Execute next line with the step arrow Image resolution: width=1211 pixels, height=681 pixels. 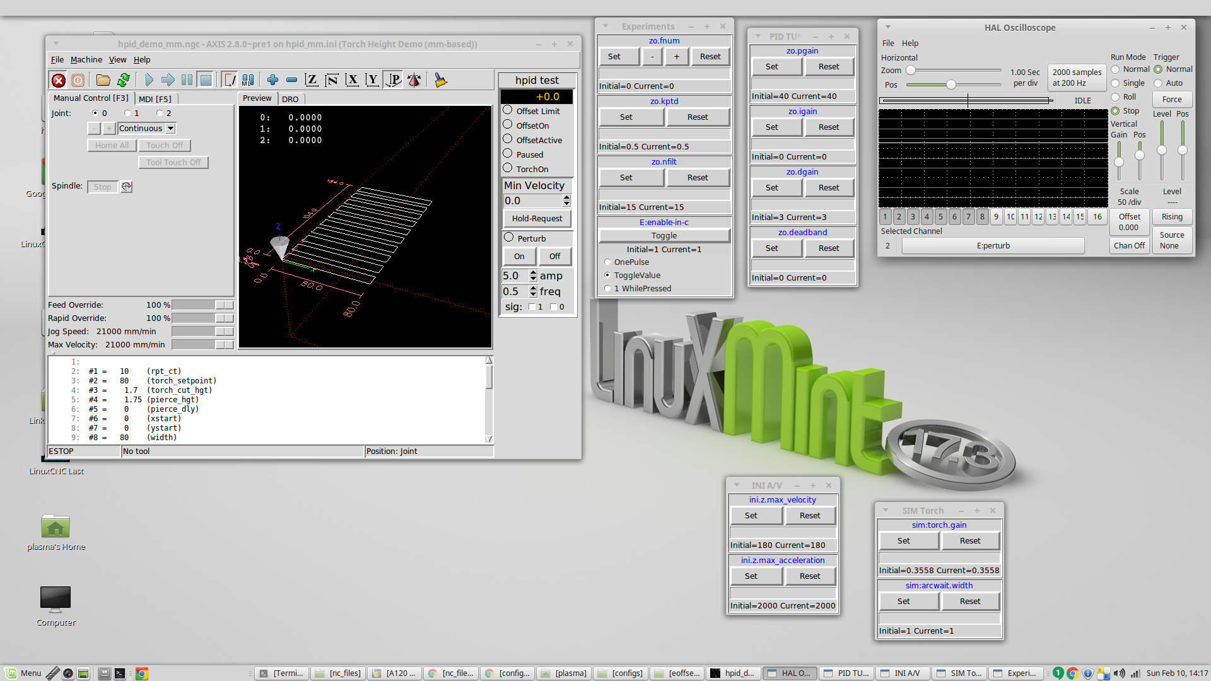pyautogui.click(x=168, y=80)
